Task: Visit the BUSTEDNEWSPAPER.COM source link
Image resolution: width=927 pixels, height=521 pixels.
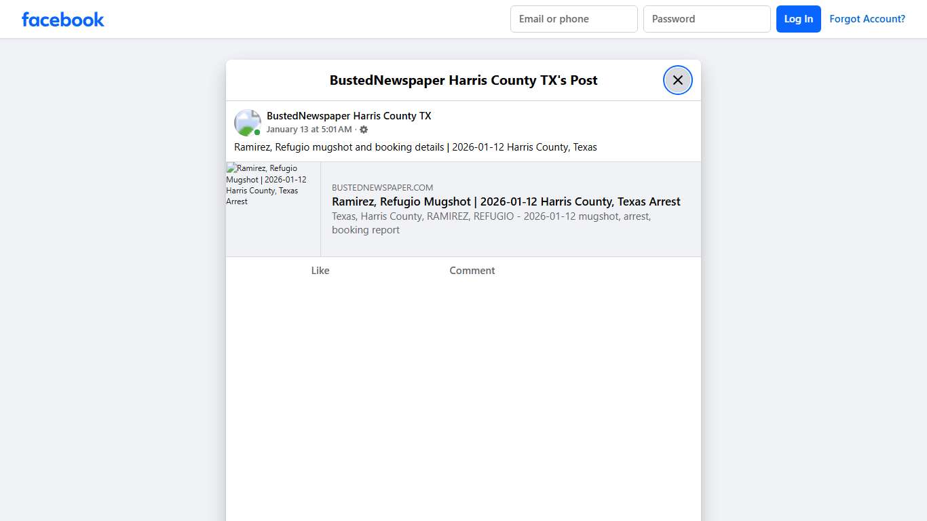Action: click(x=382, y=187)
